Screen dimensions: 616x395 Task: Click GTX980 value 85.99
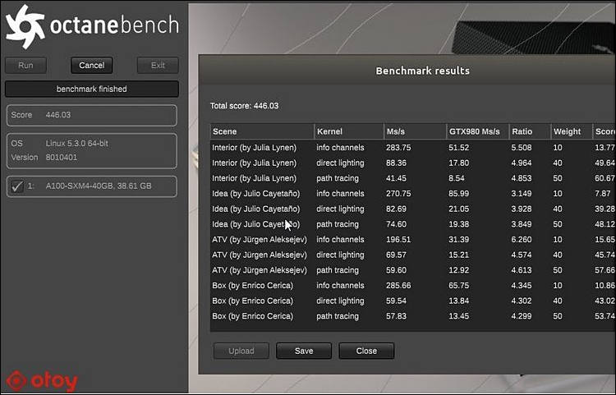tap(459, 194)
